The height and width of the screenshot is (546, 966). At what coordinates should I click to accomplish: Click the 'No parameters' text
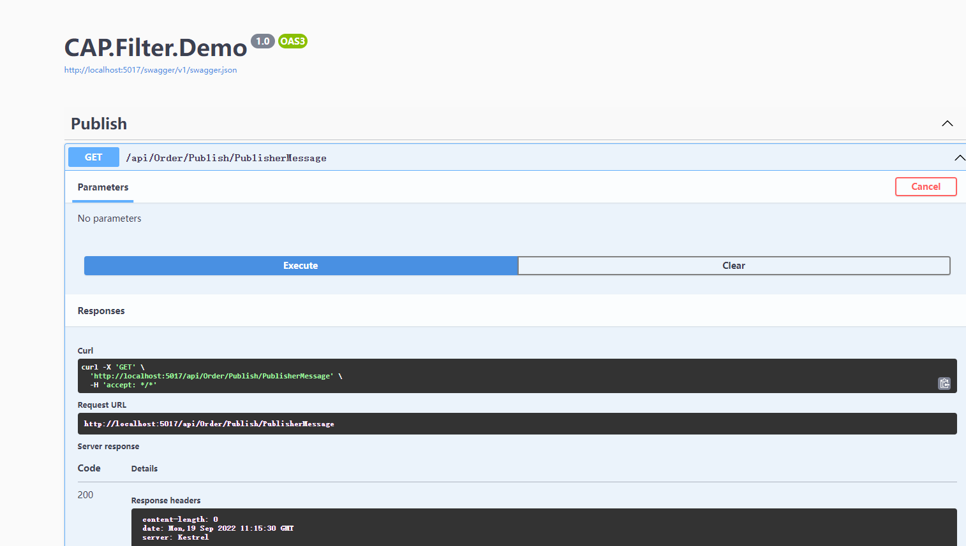pos(110,219)
